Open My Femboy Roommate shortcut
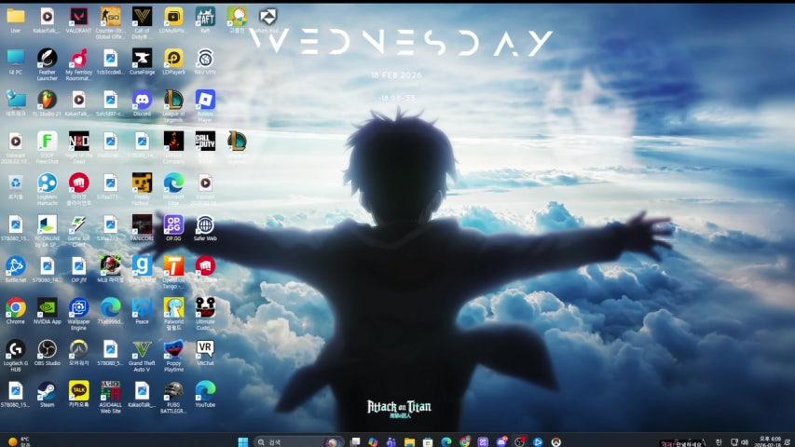Viewport: 795px width, 447px height. (78, 64)
